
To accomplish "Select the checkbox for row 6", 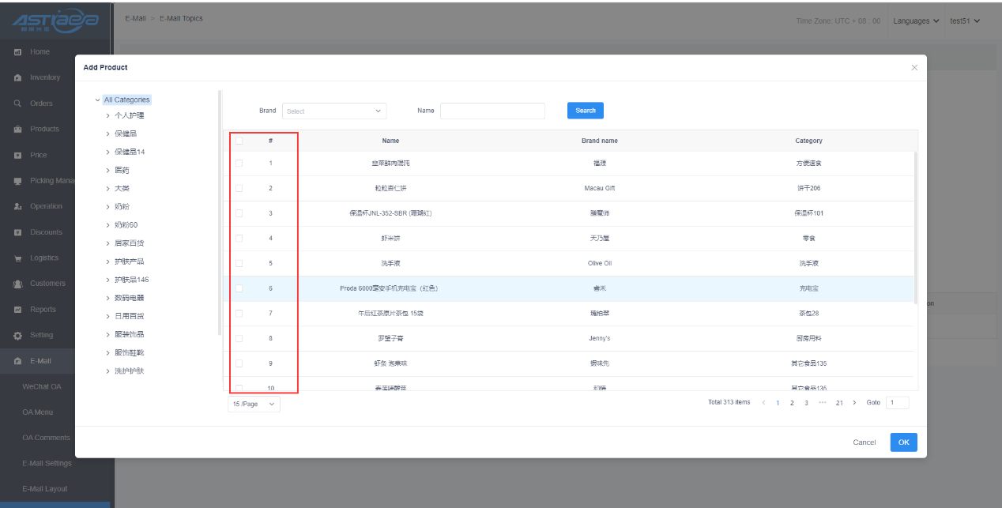I will point(239,288).
